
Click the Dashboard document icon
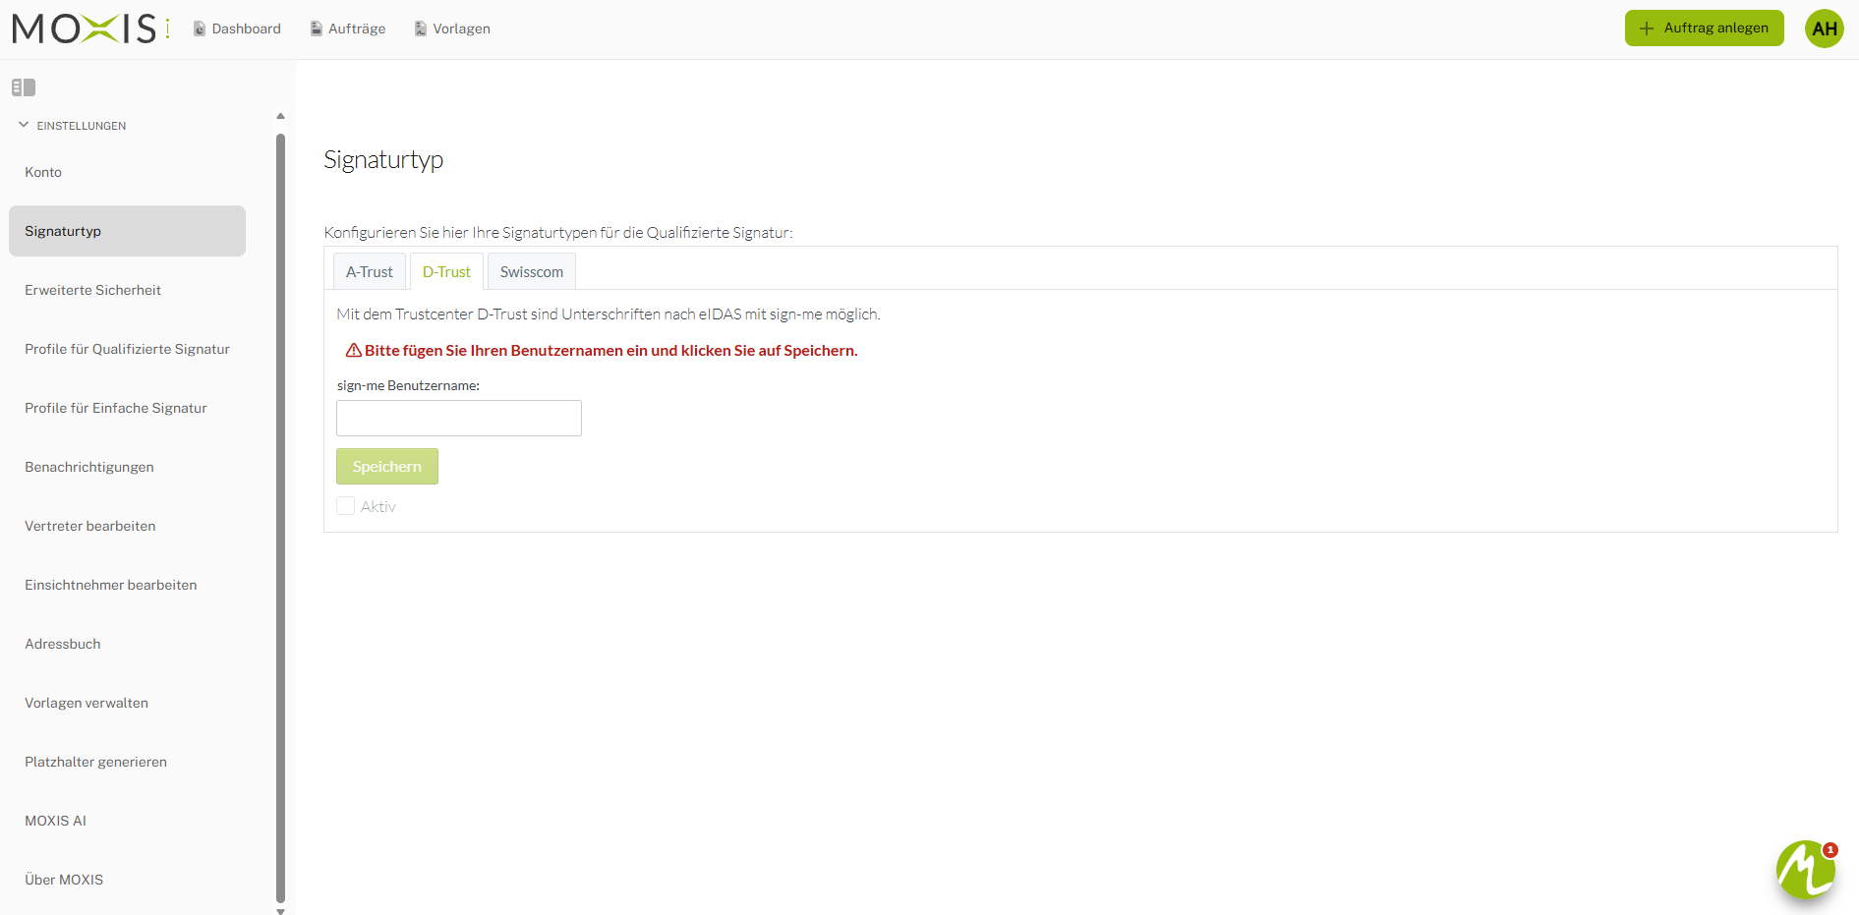pos(200,29)
